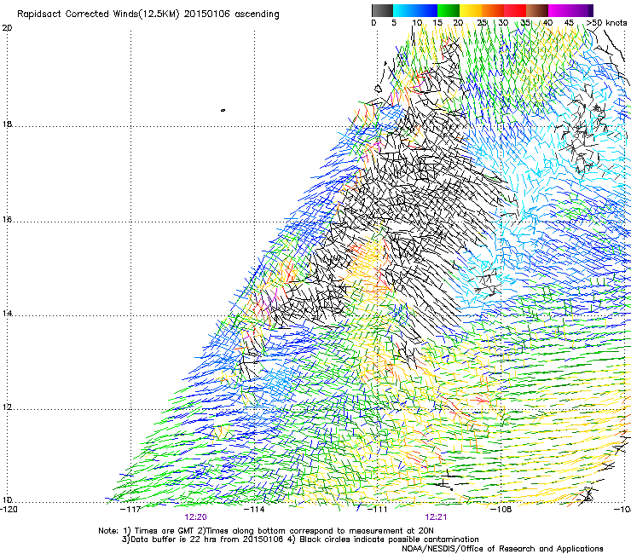Click the latitude label '12' on left axis

click(x=7, y=407)
